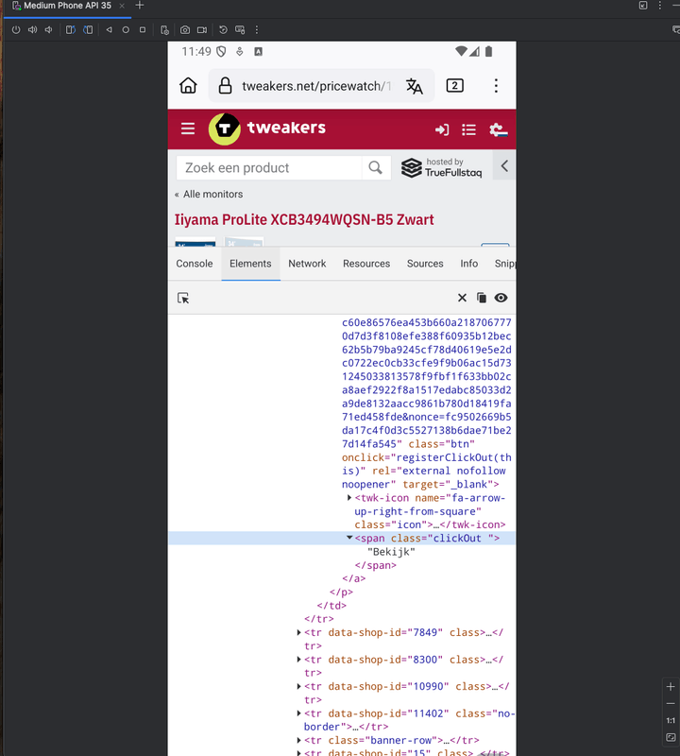
Task: Zoom in the emulator with plus
Action: coord(671,687)
